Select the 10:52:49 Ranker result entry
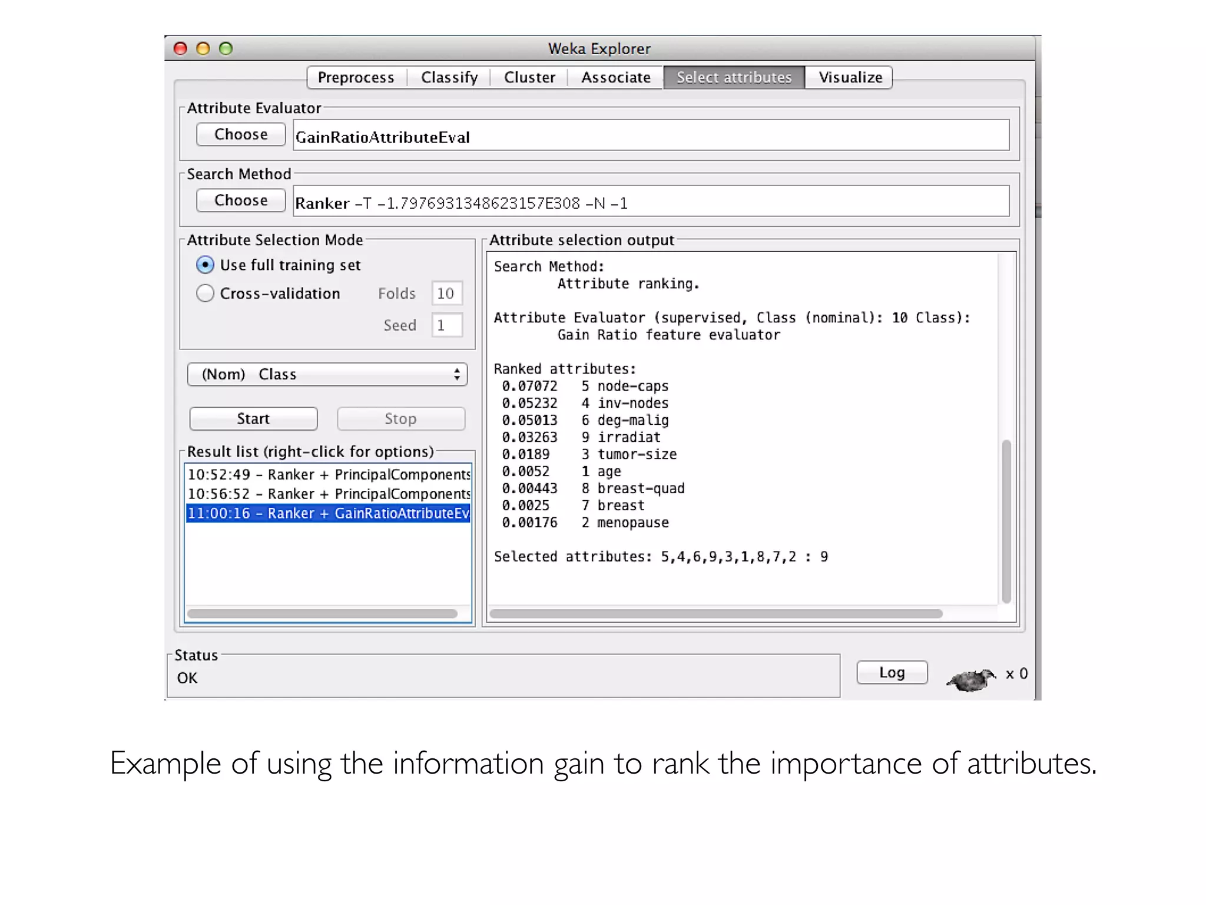The width and height of the screenshot is (1206, 905). point(328,474)
